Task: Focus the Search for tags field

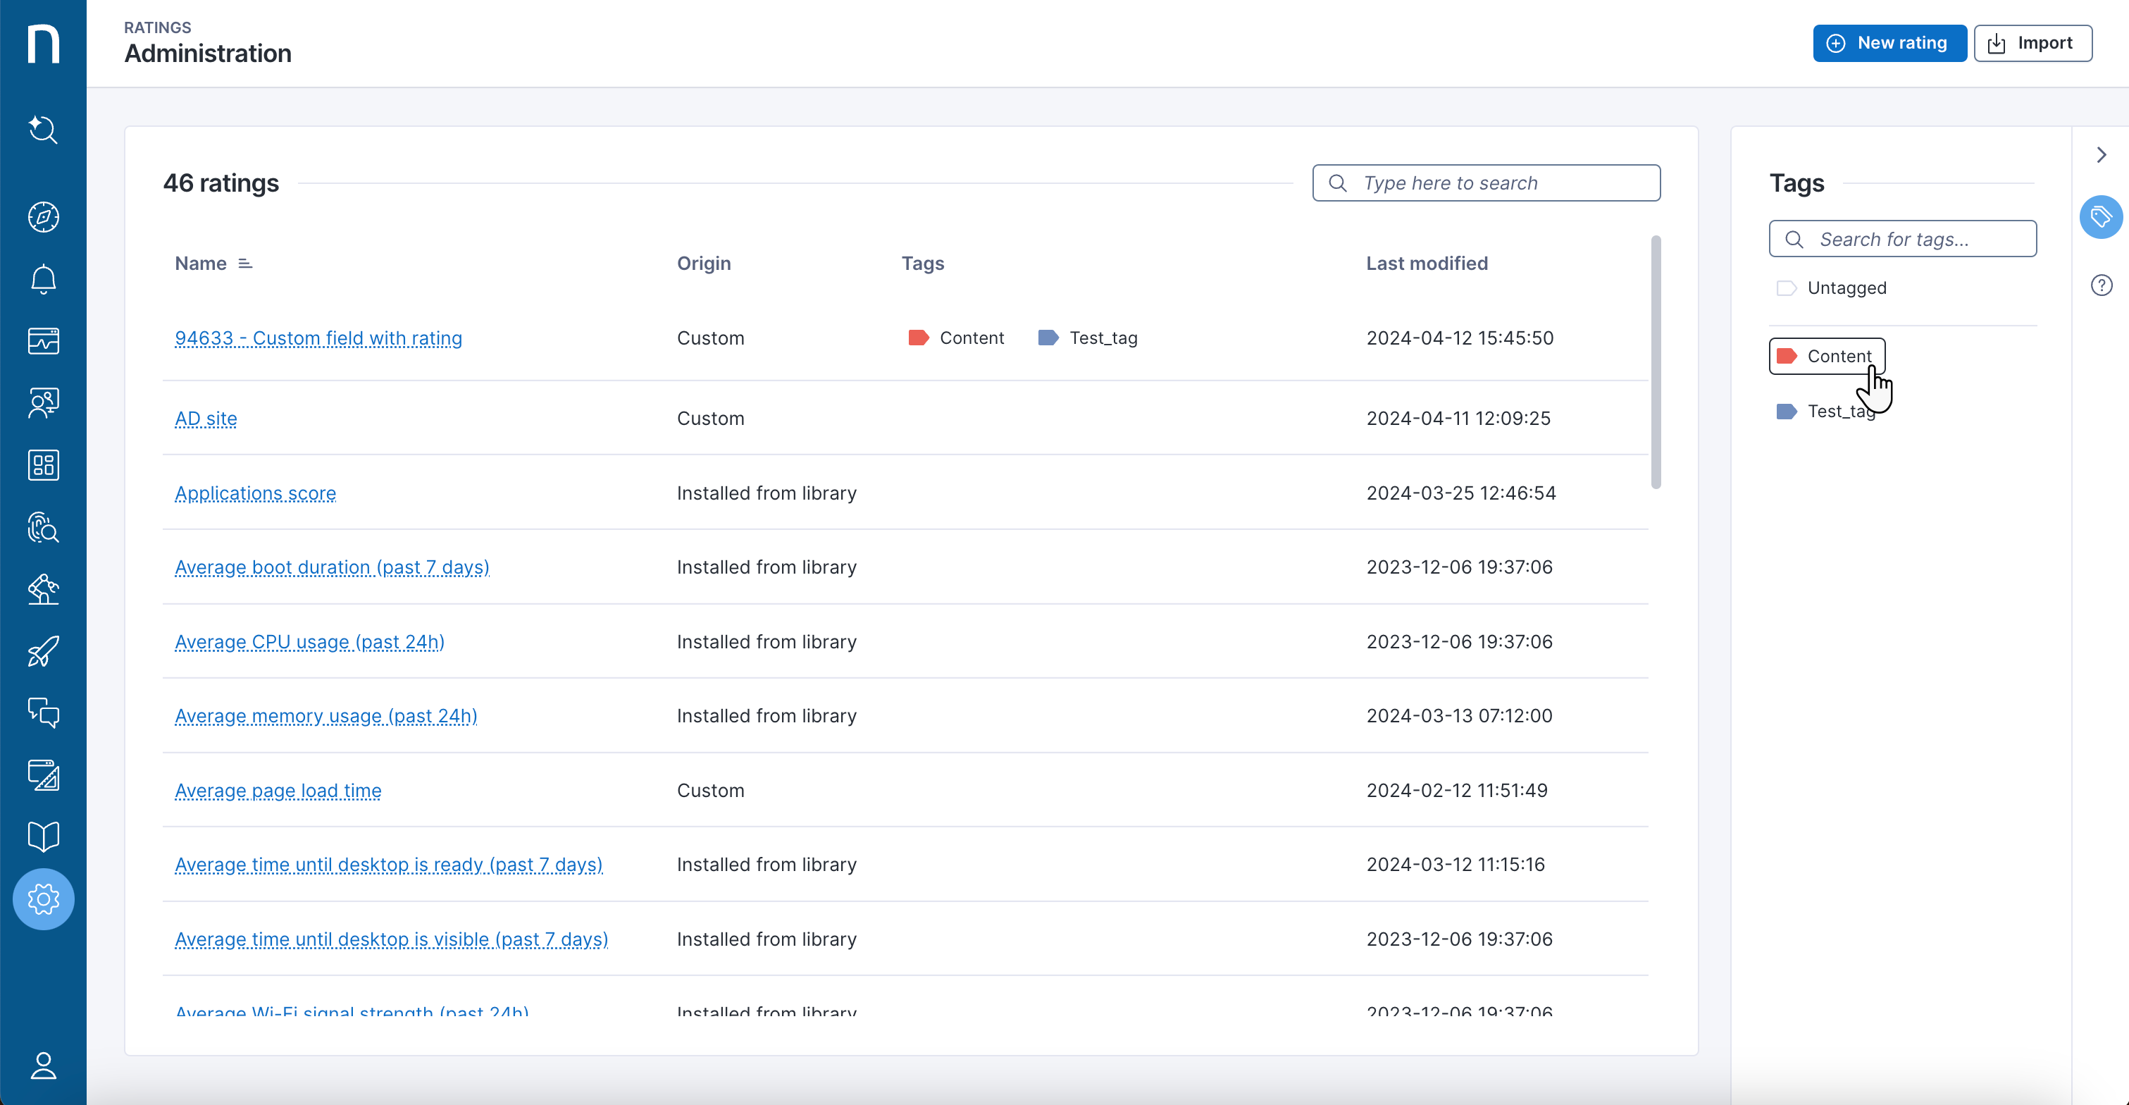Action: pyautogui.click(x=1903, y=239)
